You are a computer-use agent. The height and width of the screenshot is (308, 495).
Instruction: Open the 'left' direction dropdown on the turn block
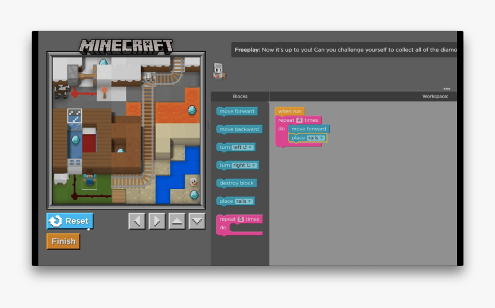(242, 147)
